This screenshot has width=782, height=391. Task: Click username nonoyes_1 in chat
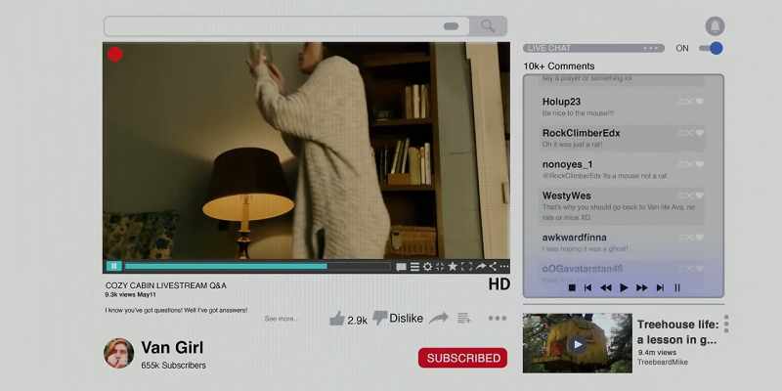(568, 164)
